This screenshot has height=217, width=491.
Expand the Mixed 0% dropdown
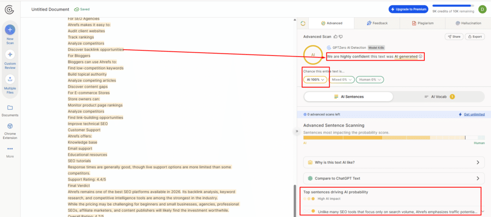(x=341, y=80)
